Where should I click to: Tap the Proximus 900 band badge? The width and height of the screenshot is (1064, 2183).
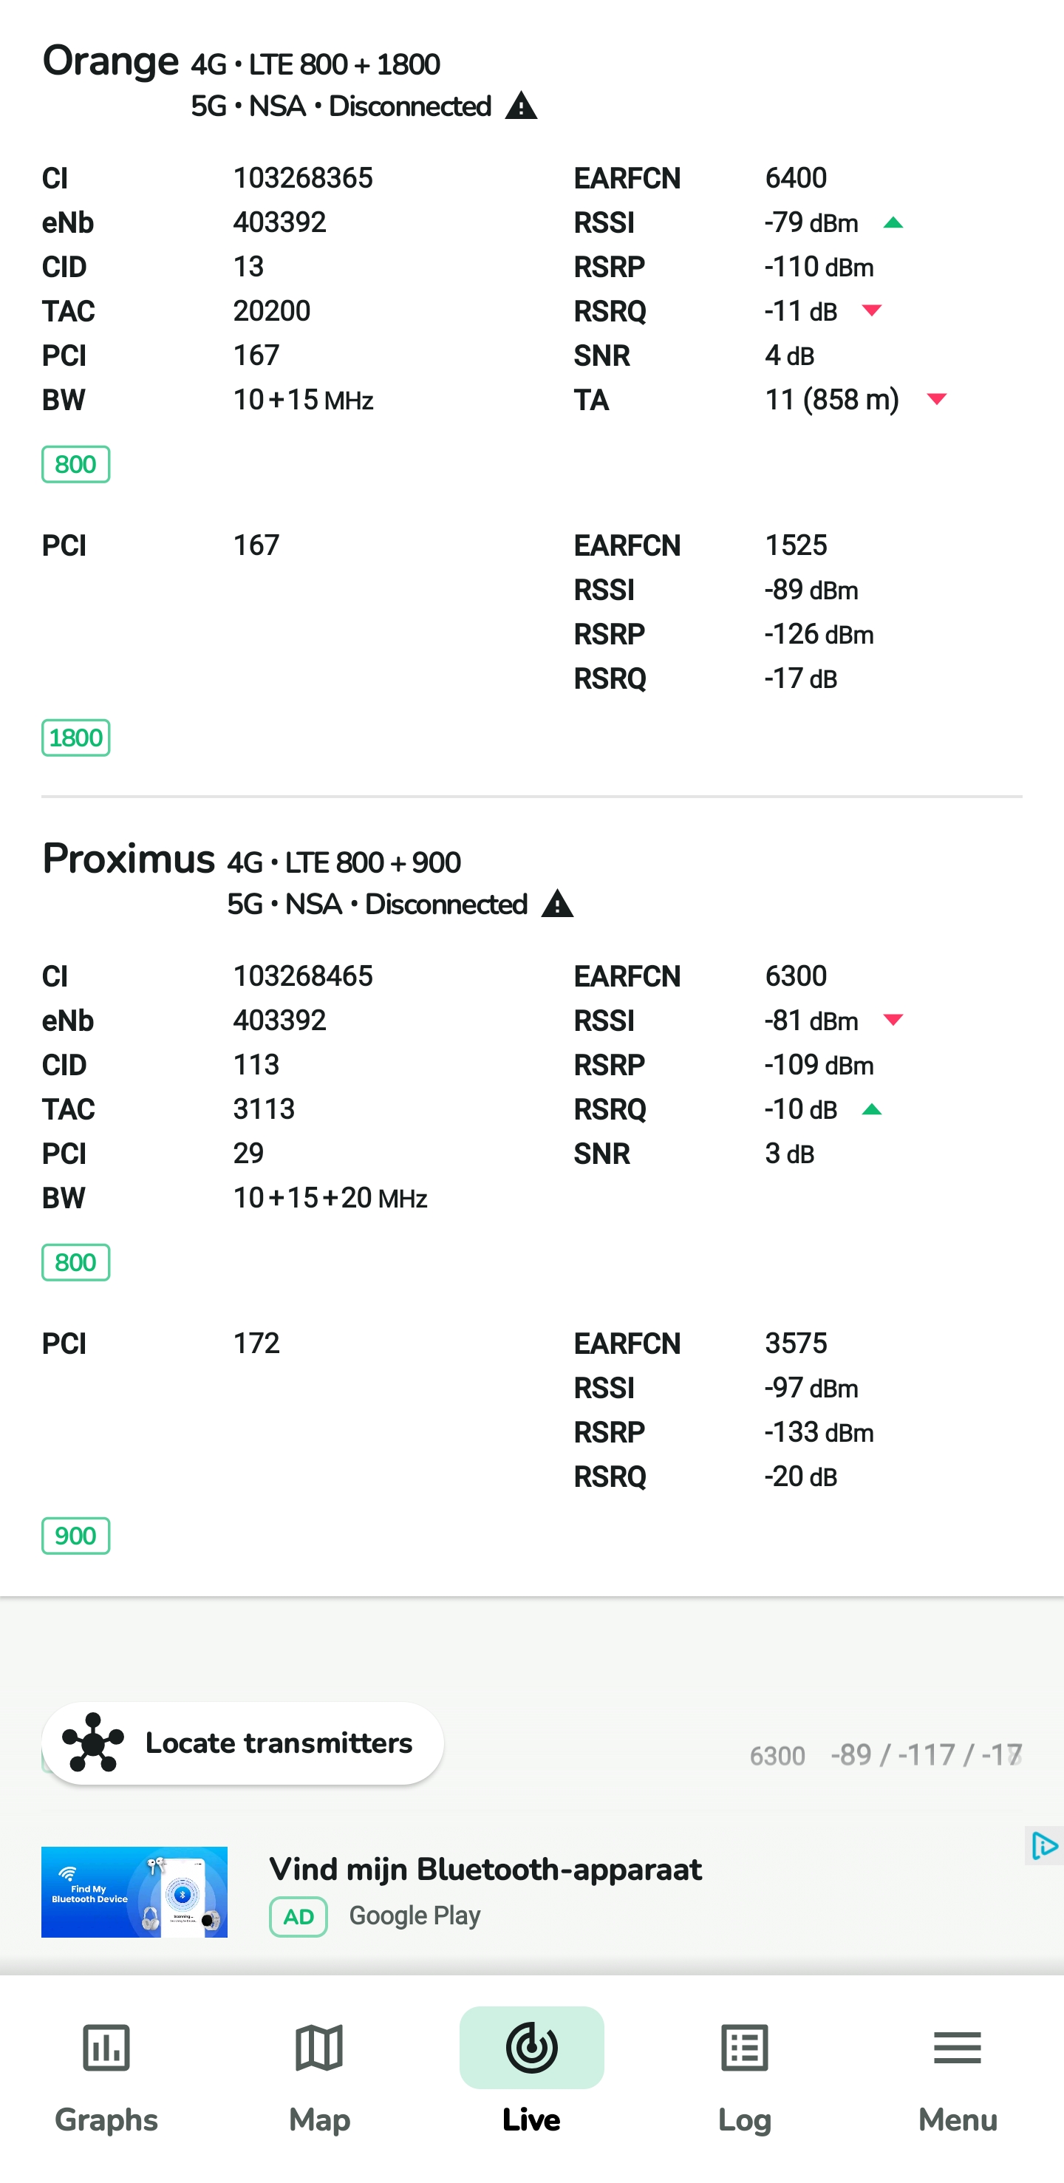point(76,1536)
